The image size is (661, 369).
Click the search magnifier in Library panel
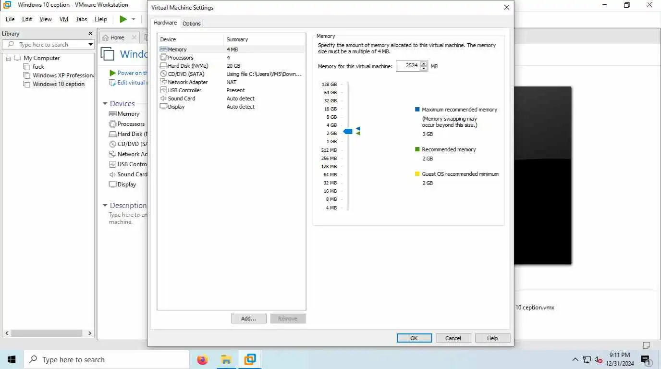[11, 45]
